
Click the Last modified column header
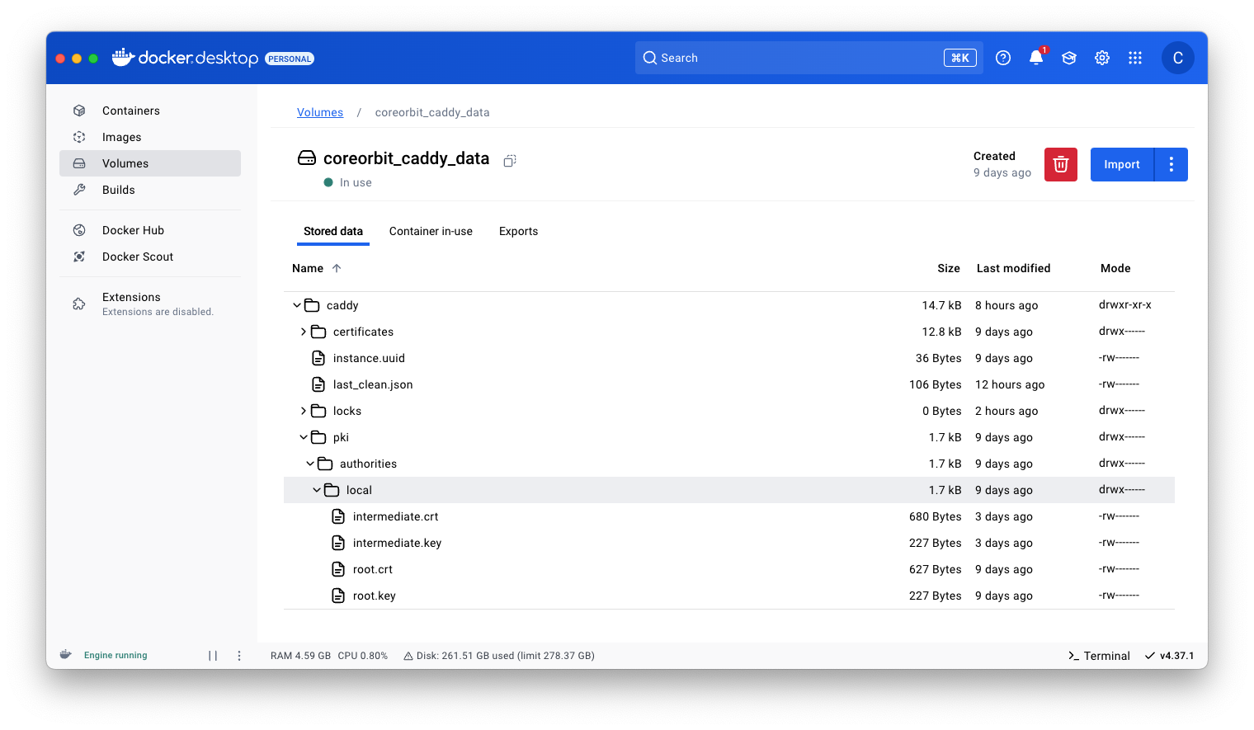pyautogui.click(x=1014, y=268)
